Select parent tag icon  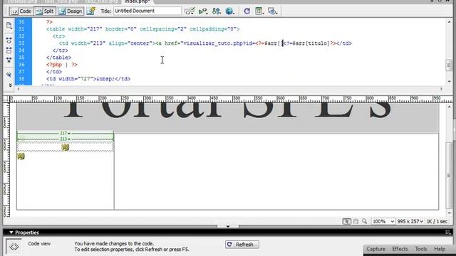9,75
